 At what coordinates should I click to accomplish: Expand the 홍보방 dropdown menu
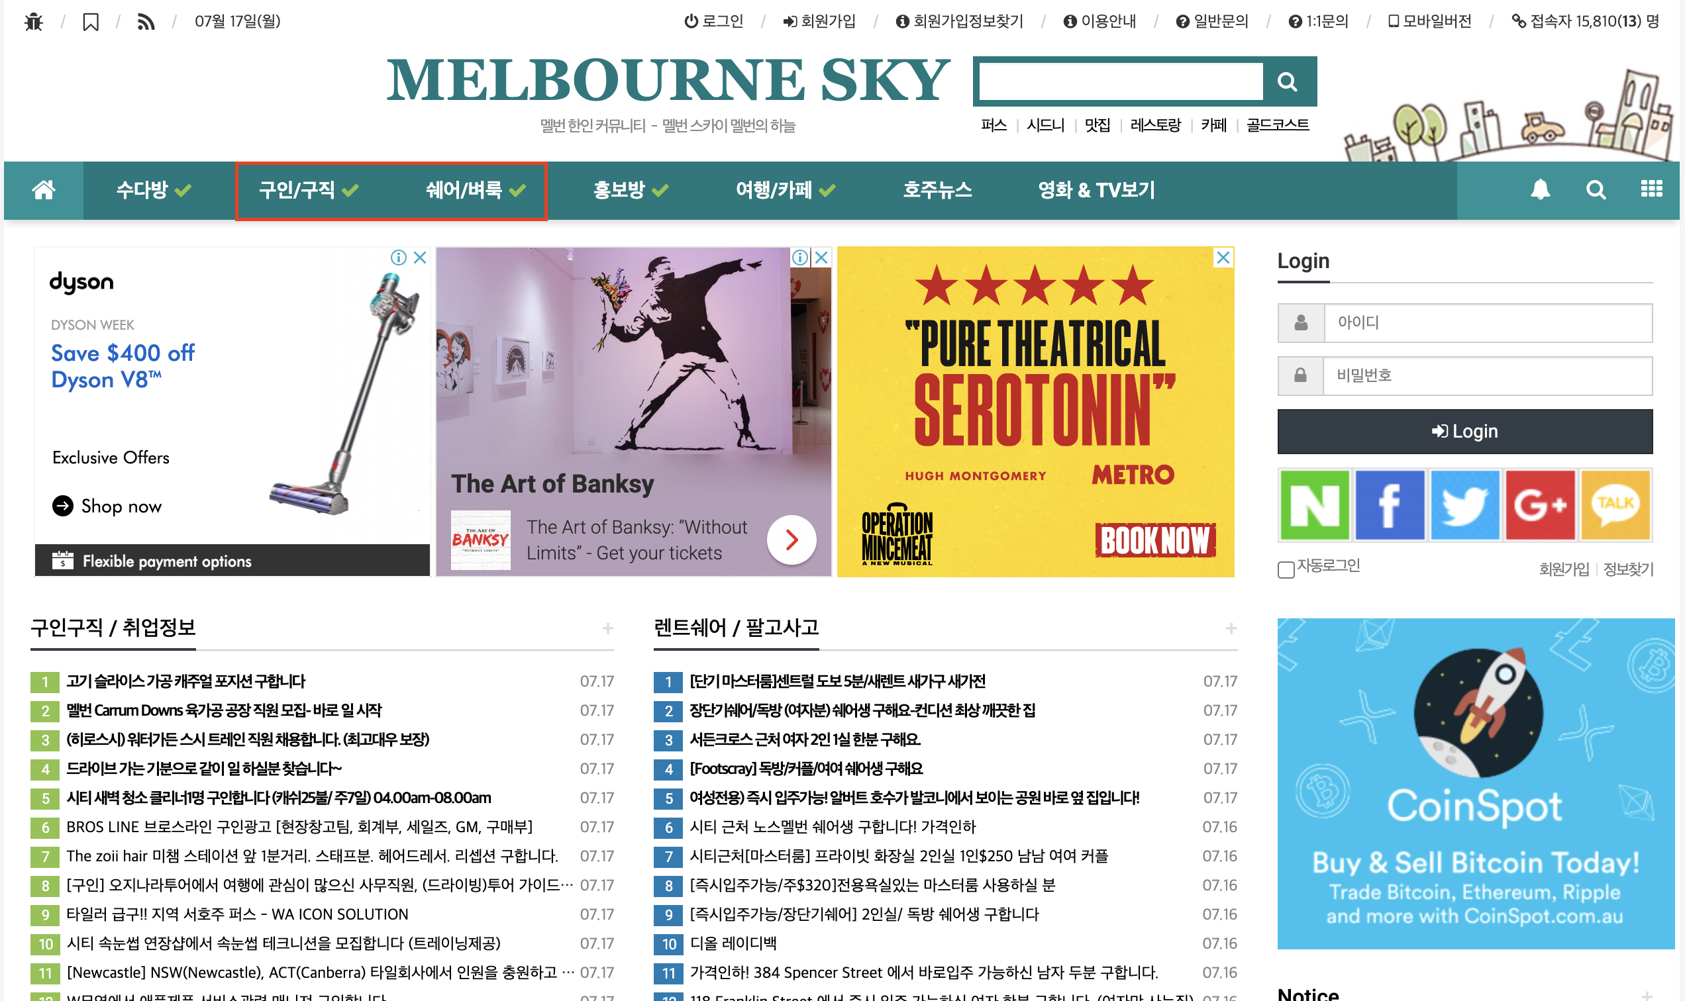[x=631, y=190]
